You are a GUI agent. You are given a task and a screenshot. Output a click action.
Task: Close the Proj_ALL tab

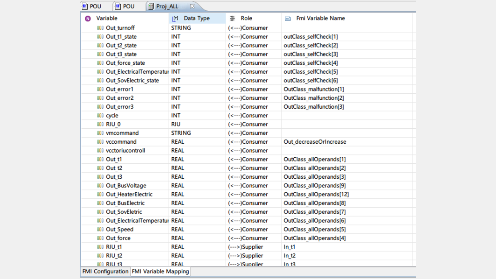point(192,6)
